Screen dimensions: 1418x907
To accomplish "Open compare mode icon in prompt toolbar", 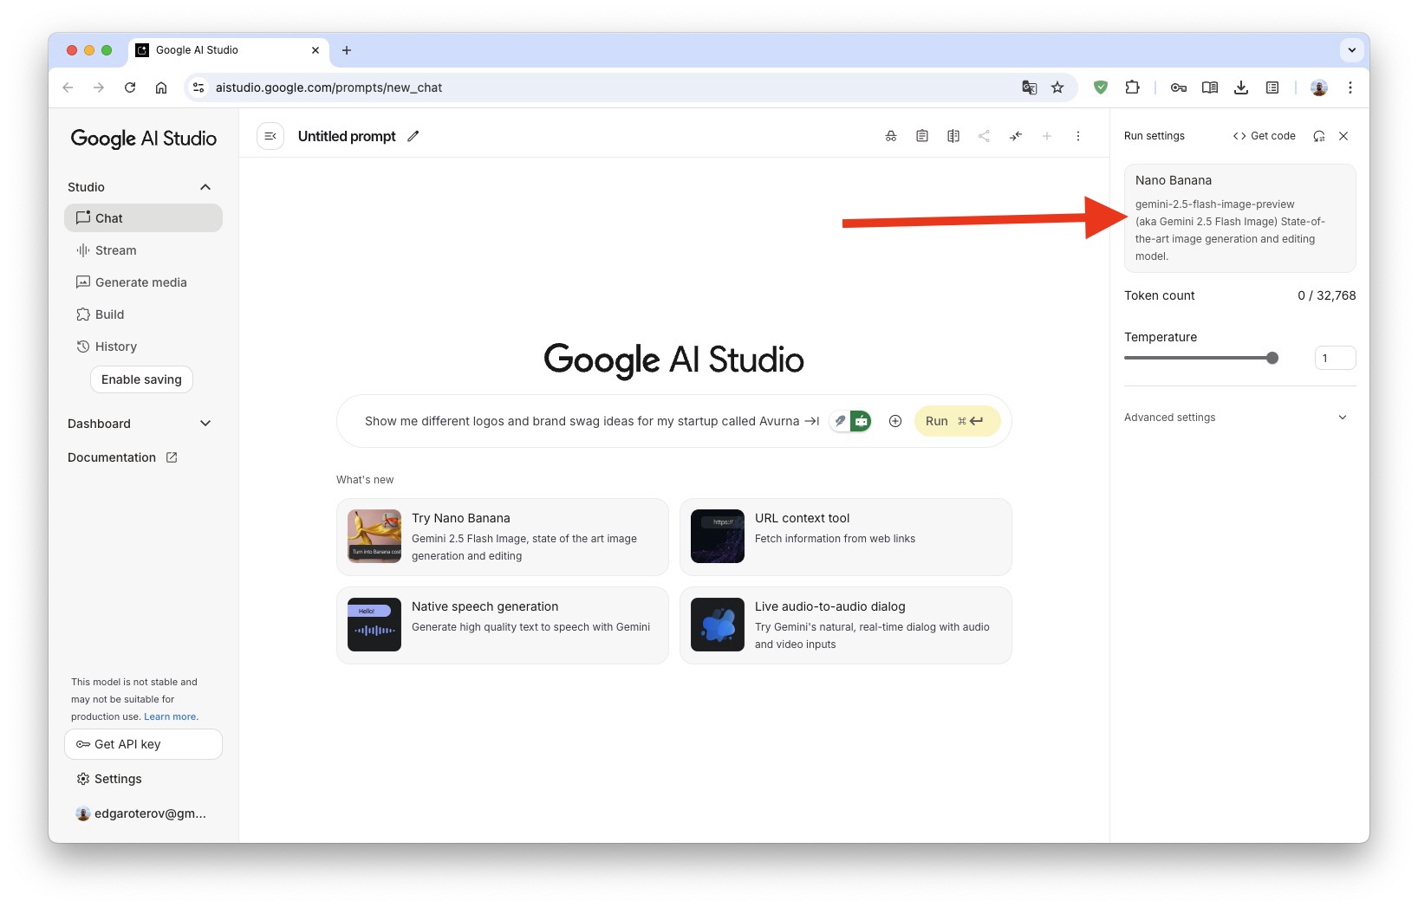I will point(953,136).
